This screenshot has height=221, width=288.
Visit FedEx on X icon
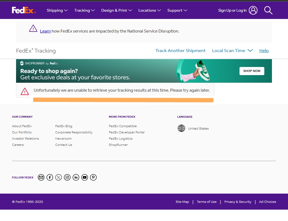pos(59,177)
